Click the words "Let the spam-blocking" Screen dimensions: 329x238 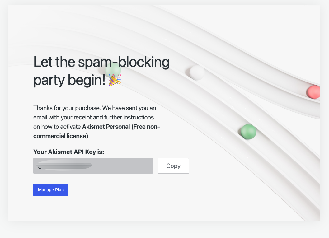pyautogui.click(x=101, y=62)
